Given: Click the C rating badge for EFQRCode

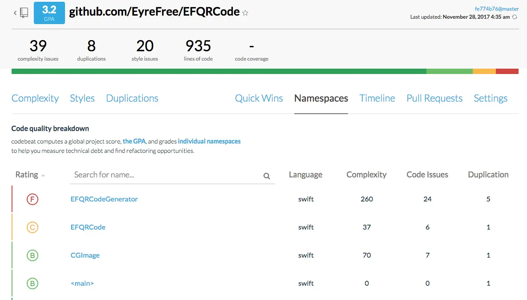Looking at the screenshot, I should (x=32, y=227).
